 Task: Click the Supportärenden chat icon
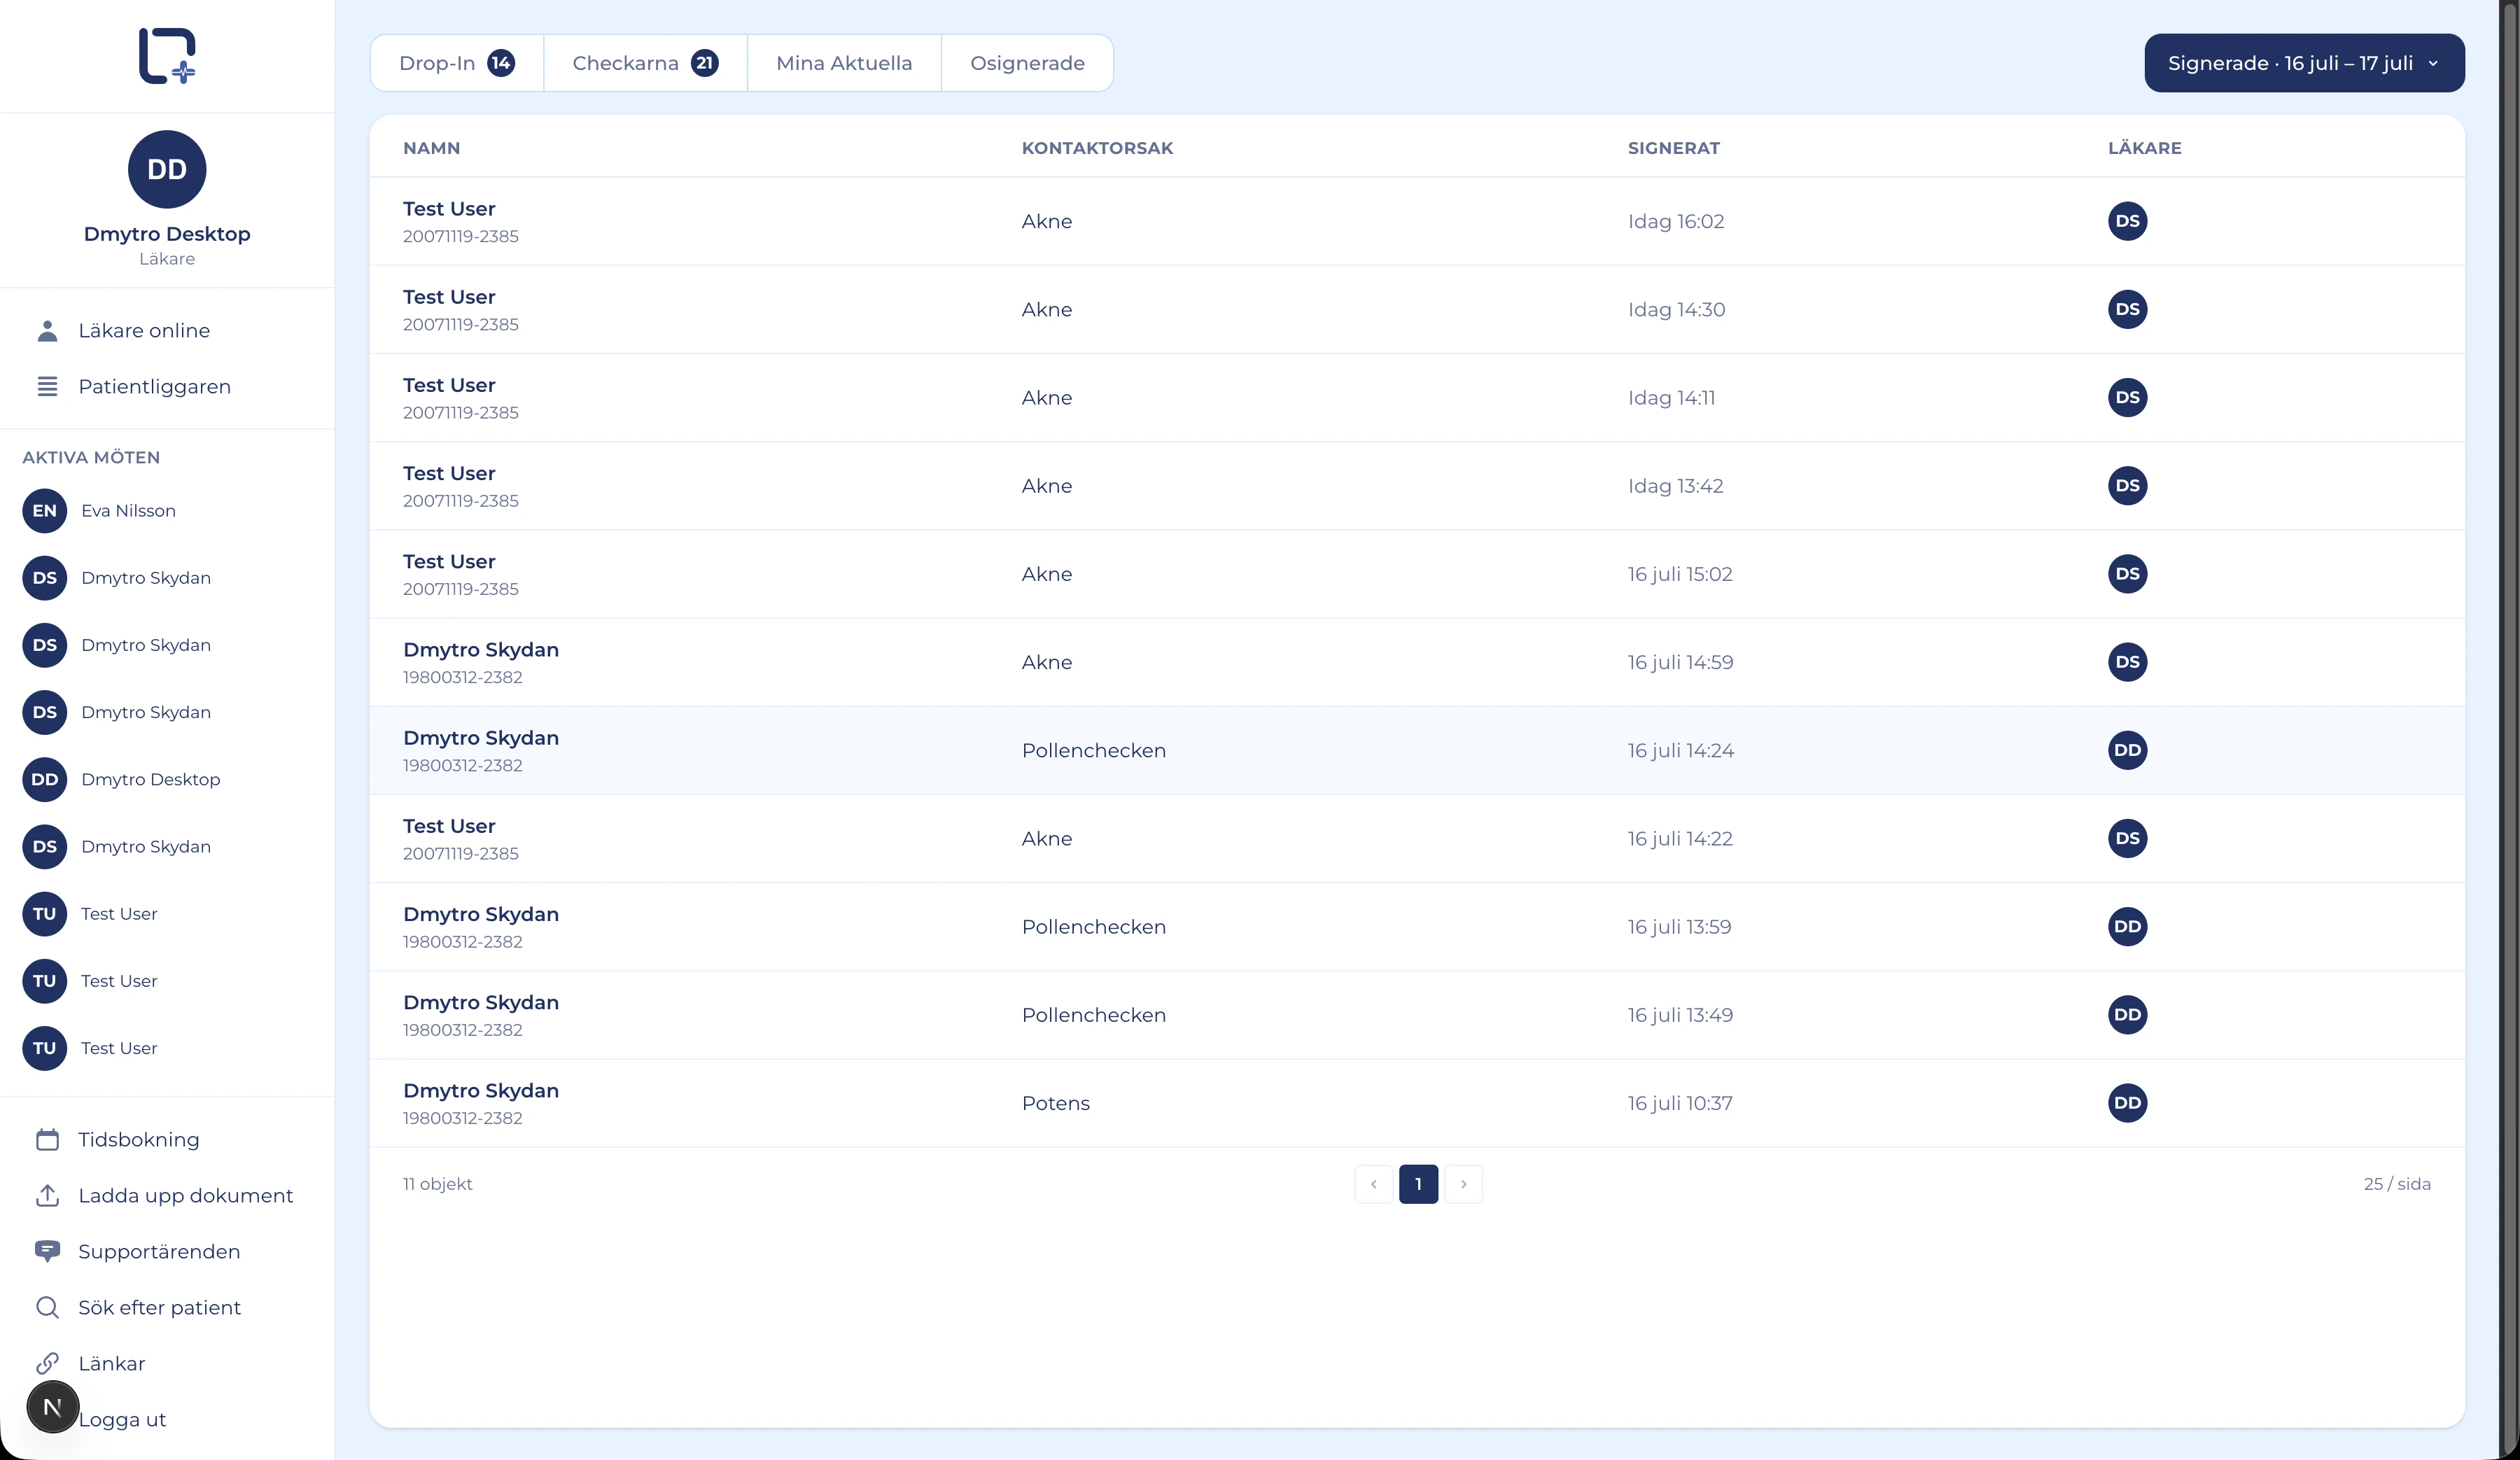click(47, 1252)
